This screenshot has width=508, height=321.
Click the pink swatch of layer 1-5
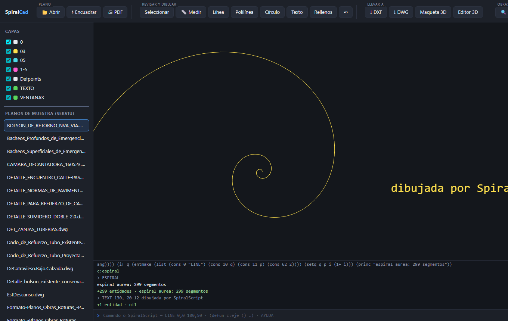tap(16, 70)
